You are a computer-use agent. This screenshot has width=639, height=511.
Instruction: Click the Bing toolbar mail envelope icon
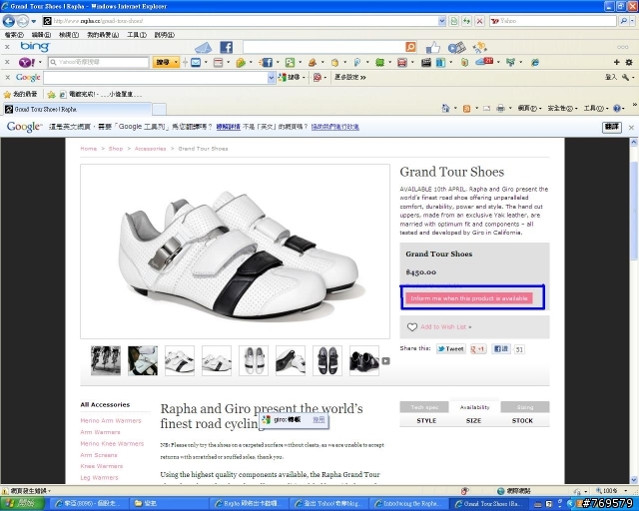tap(203, 48)
